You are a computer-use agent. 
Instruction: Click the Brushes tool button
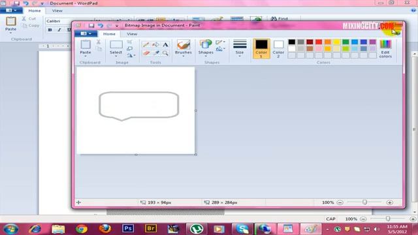click(x=184, y=48)
